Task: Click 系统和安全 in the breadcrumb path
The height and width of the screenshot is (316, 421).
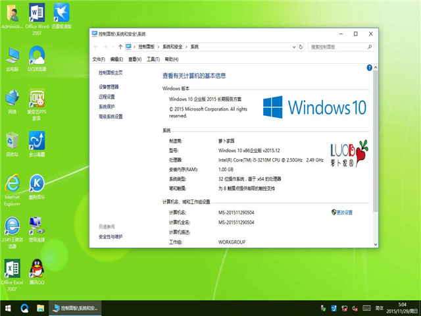Action: (172, 47)
